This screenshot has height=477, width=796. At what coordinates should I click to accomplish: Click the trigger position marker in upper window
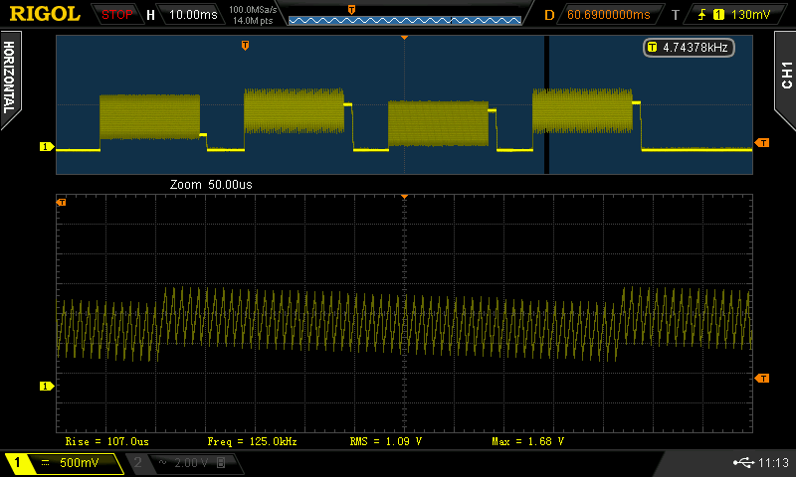(245, 46)
